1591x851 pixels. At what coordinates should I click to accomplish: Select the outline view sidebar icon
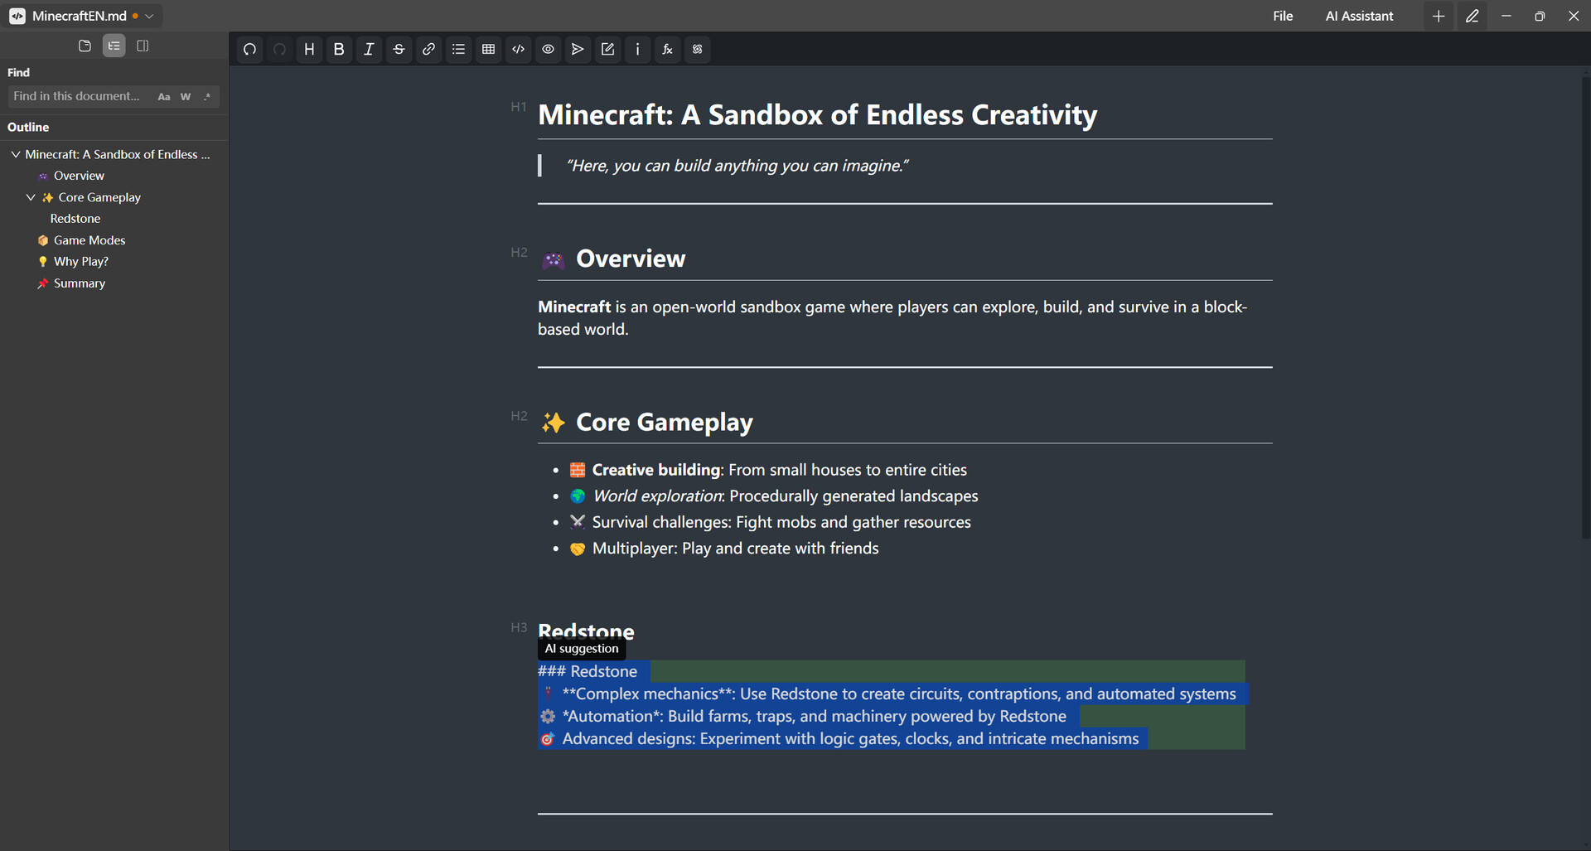click(x=114, y=46)
